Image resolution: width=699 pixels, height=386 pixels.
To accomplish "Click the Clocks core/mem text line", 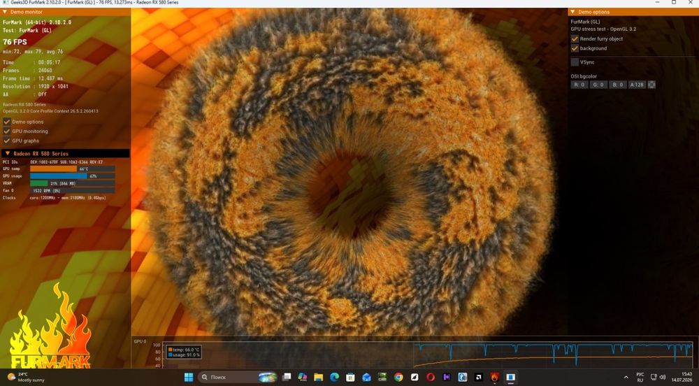I will (x=55, y=197).
